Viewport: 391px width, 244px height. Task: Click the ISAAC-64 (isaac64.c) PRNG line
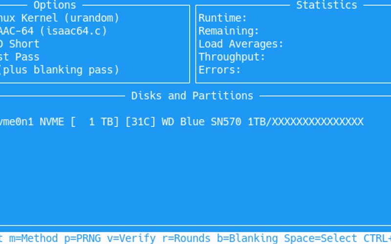(53, 31)
